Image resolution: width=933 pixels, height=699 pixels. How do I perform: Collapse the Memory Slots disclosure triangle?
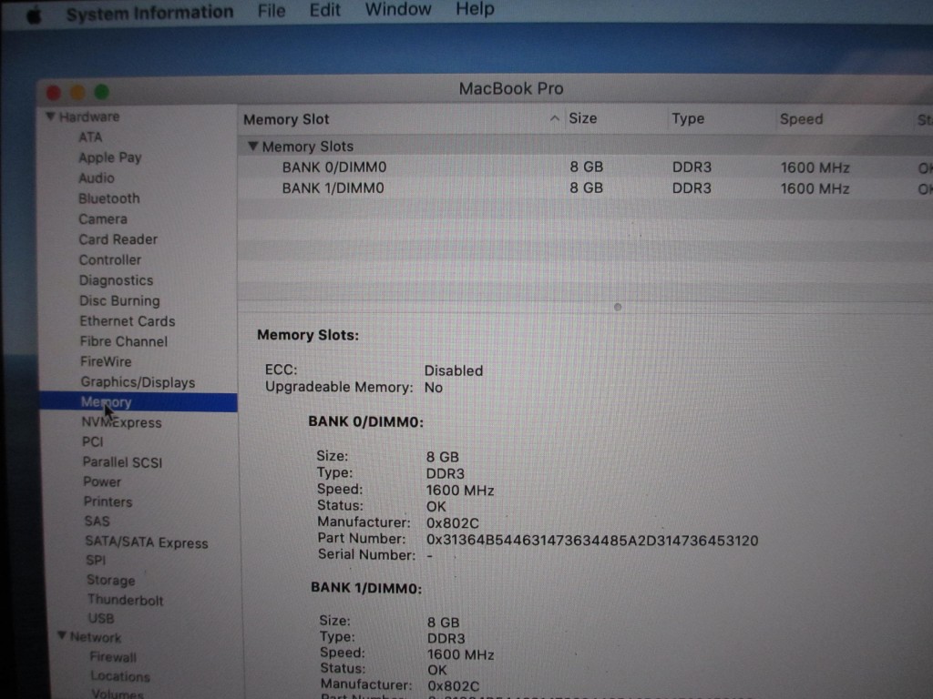point(253,146)
